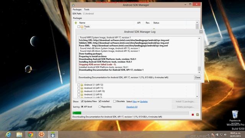
Task: Open the Packages menu
Action: (77, 10)
